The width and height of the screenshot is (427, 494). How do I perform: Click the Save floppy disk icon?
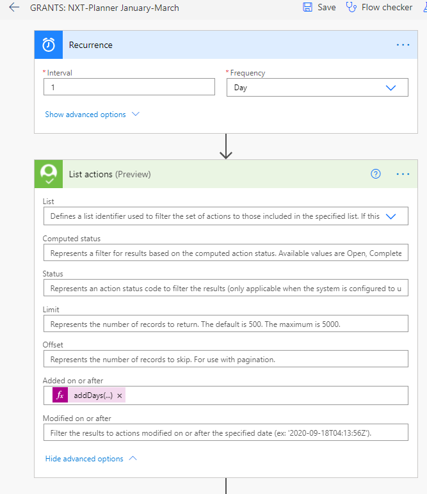pos(307,7)
